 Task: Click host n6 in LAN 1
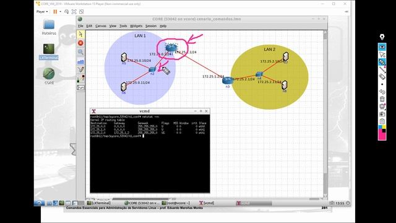[x=124, y=87]
